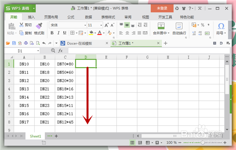
Task: Click the fx insert function icon
Action: pos(60,51)
